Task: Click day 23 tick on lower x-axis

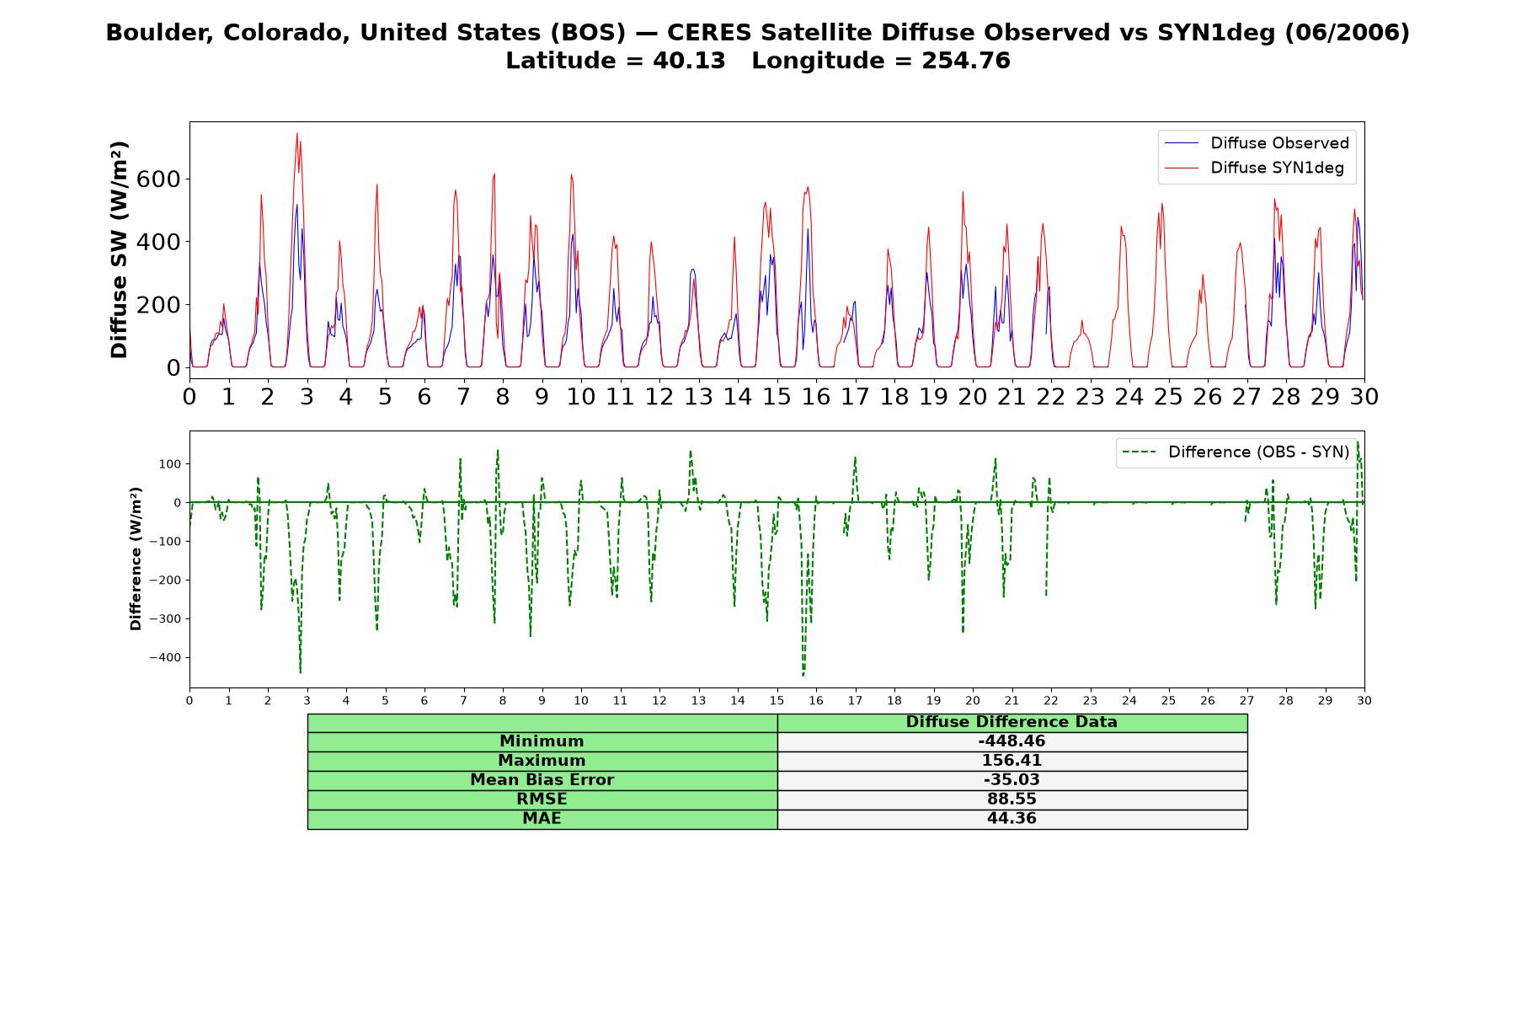Action: pos(1090,701)
